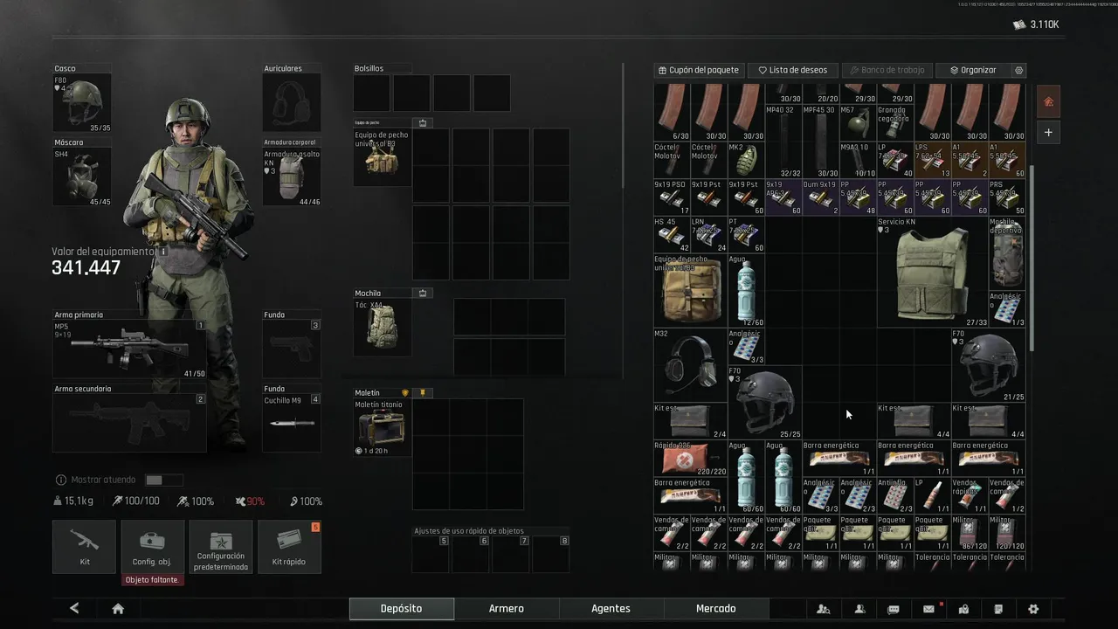This screenshot has height=629, width=1118.
Task: Click the shield icon beside Maletín label
Action: [404, 393]
